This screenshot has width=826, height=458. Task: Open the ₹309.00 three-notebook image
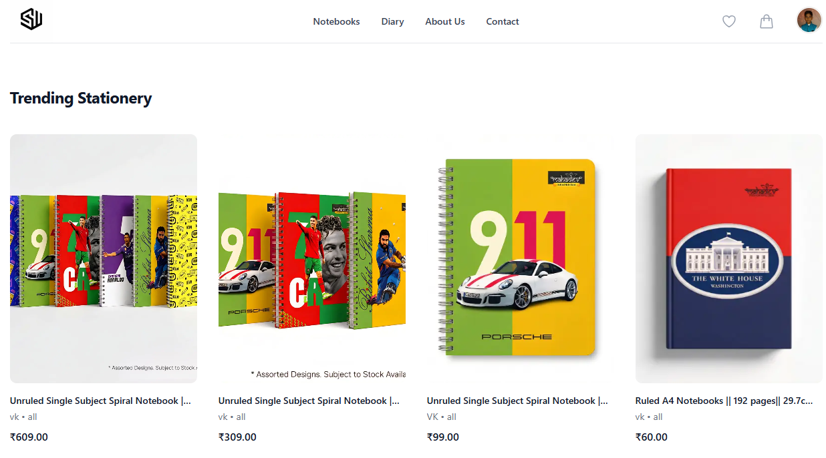coord(312,258)
